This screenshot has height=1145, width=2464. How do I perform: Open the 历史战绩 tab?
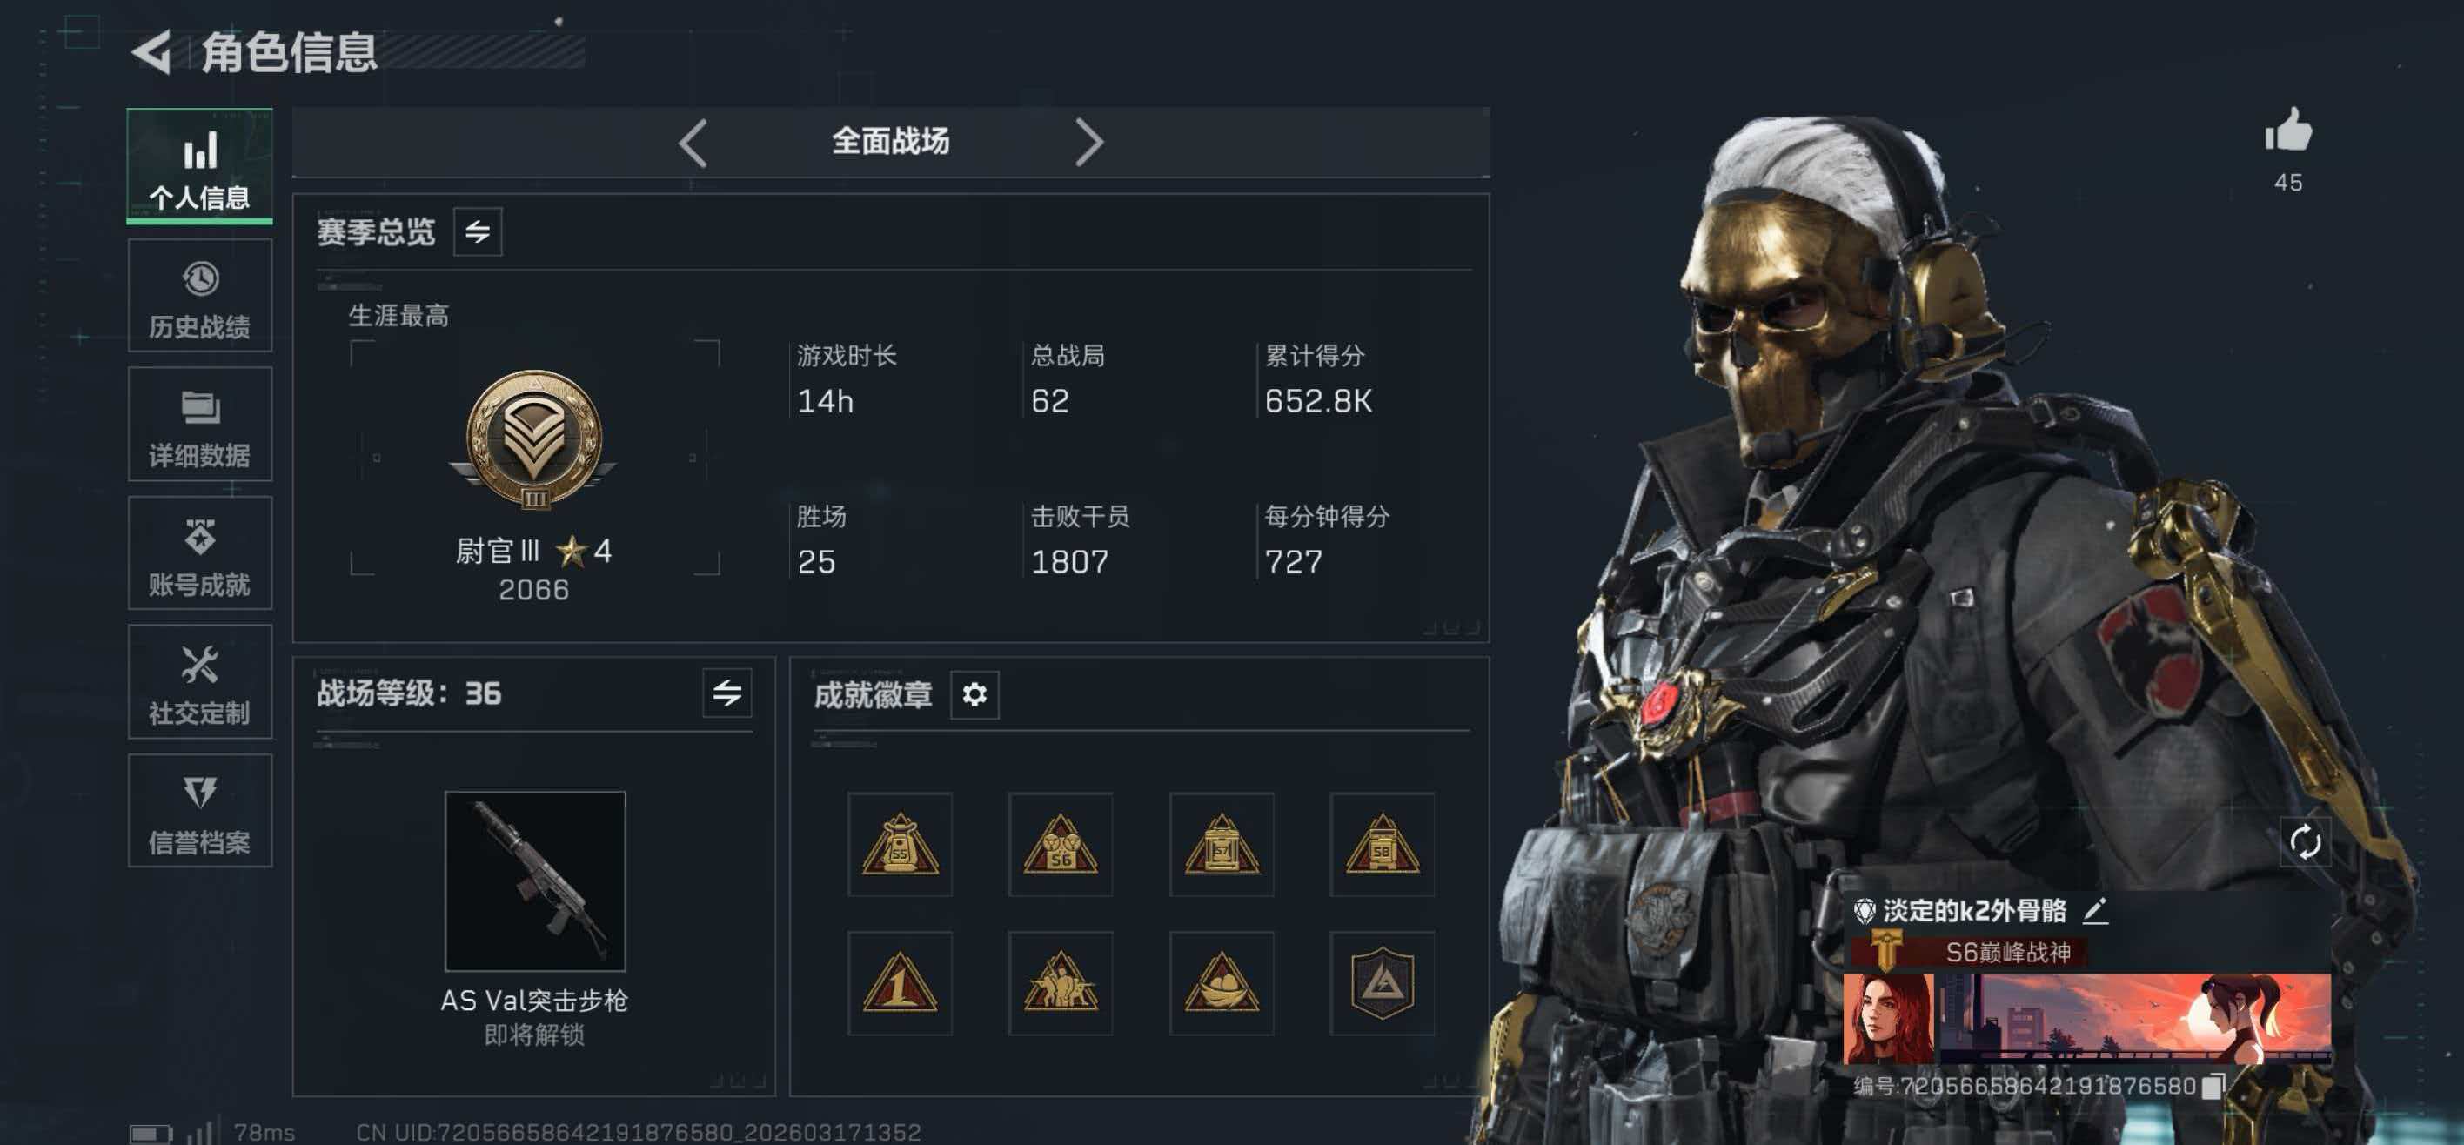point(200,297)
